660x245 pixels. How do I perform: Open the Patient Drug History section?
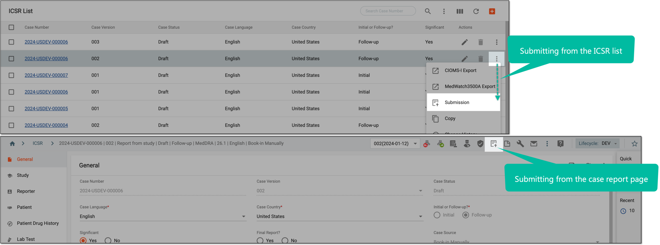tap(34, 223)
